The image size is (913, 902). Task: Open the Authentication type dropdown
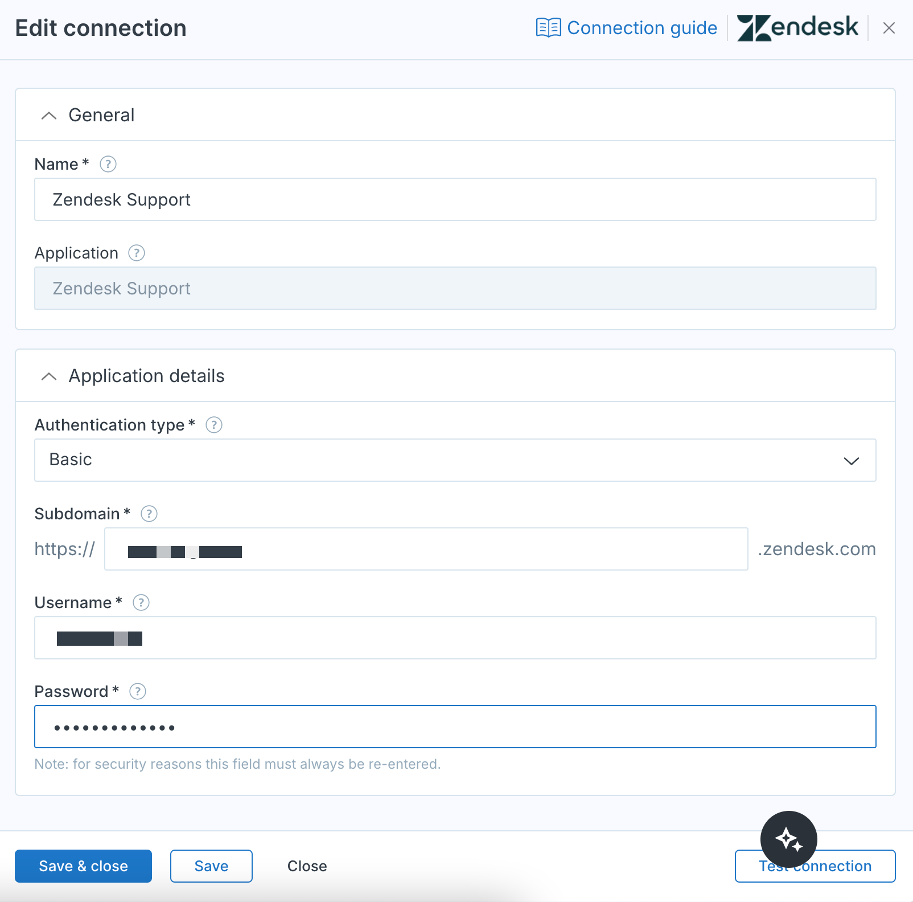[455, 460]
